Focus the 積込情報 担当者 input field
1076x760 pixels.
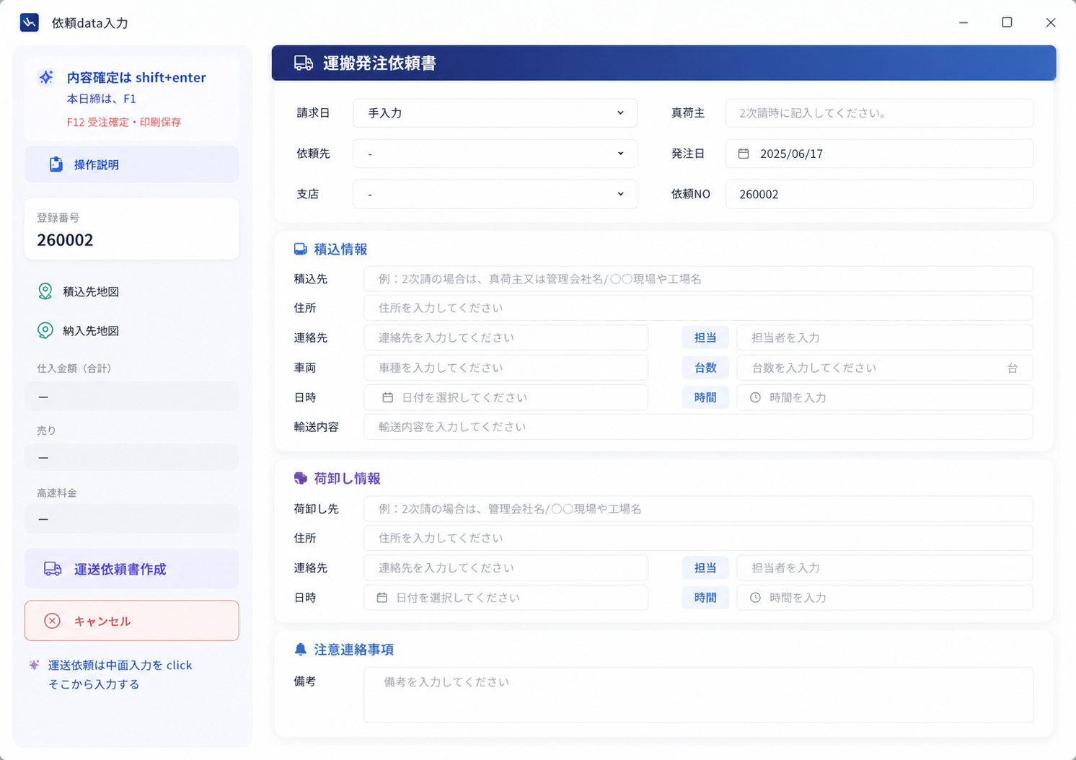885,337
